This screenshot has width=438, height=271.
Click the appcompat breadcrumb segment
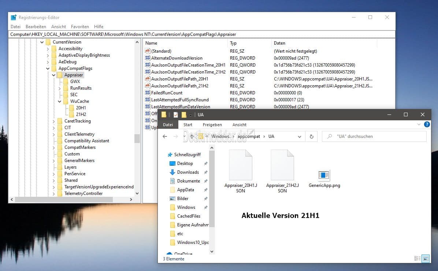pos(249,136)
